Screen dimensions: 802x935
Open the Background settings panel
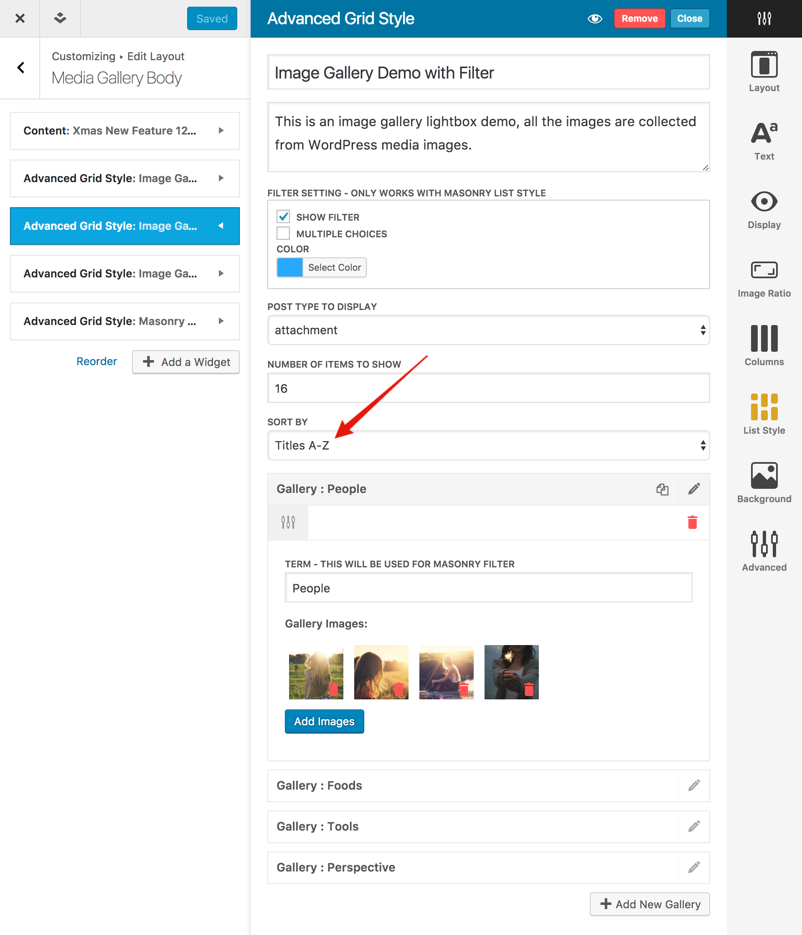point(764,483)
